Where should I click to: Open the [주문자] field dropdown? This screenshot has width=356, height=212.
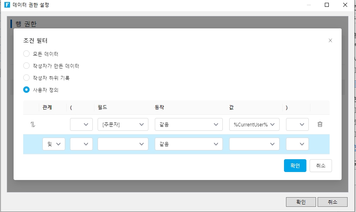pyautogui.click(x=123, y=124)
